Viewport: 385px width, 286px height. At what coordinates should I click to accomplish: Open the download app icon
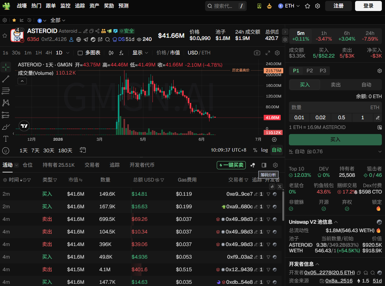click(259, 6)
